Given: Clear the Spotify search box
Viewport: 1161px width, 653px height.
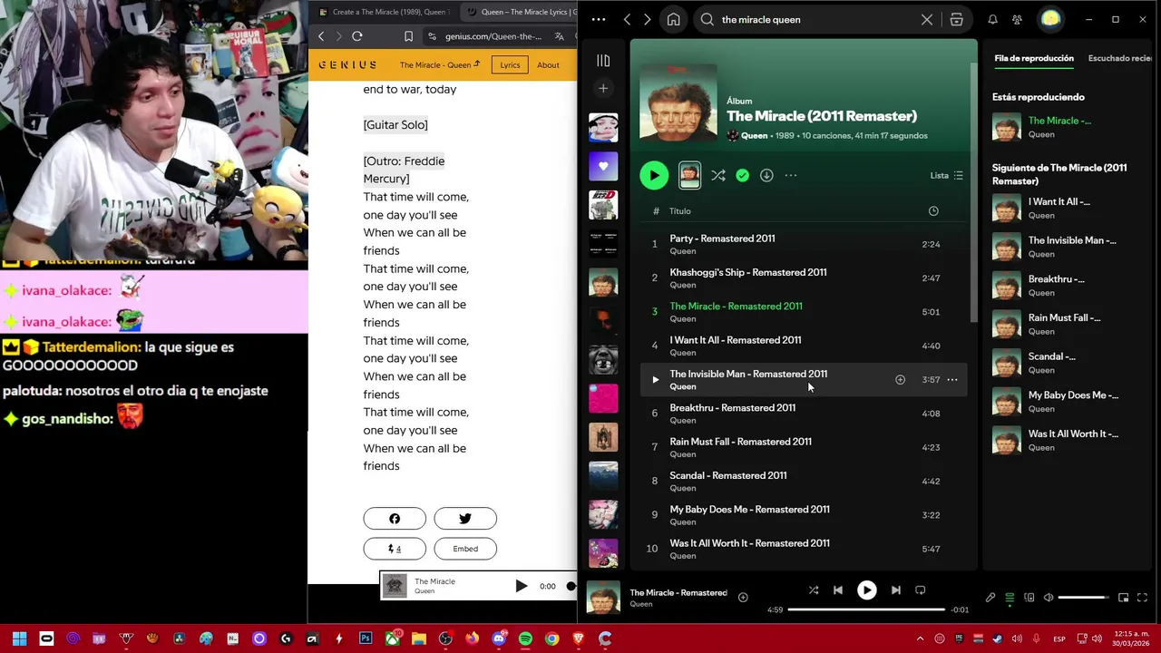Looking at the screenshot, I should (926, 19).
